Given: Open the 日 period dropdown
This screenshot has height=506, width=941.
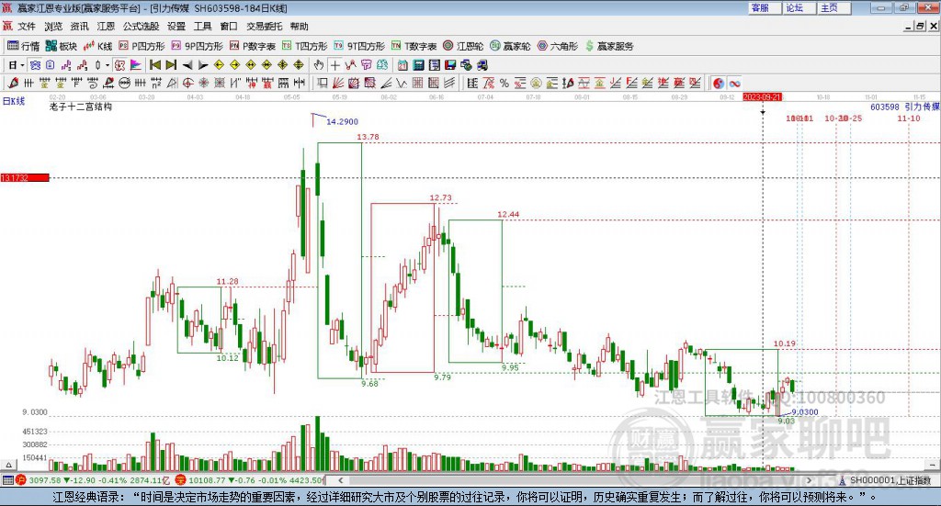Looking at the screenshot, I should pos(17,65).
